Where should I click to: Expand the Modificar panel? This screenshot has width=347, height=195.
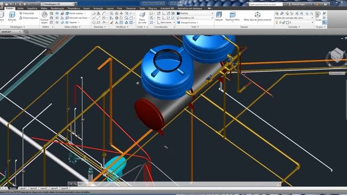pos(122,27)
